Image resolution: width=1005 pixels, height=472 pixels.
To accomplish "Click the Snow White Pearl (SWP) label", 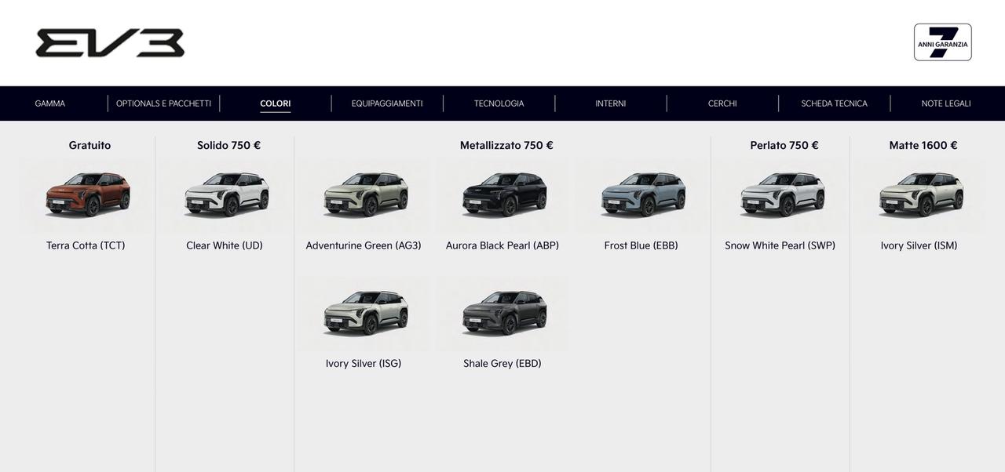I will [780, 245].
